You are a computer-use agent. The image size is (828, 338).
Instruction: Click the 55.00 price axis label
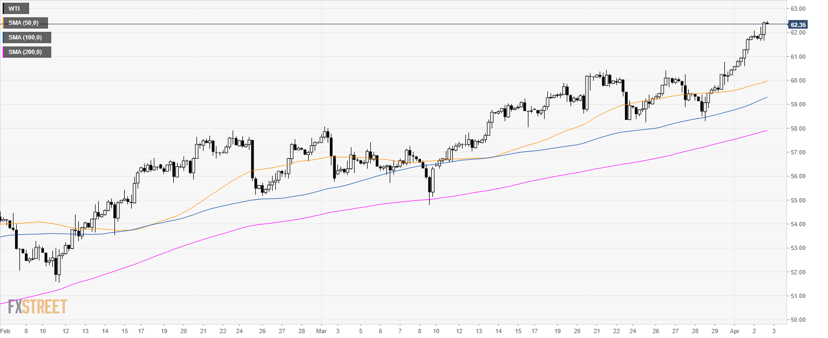click(798, 200)
